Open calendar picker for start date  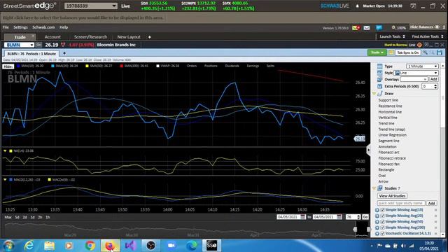click(303, 217)
